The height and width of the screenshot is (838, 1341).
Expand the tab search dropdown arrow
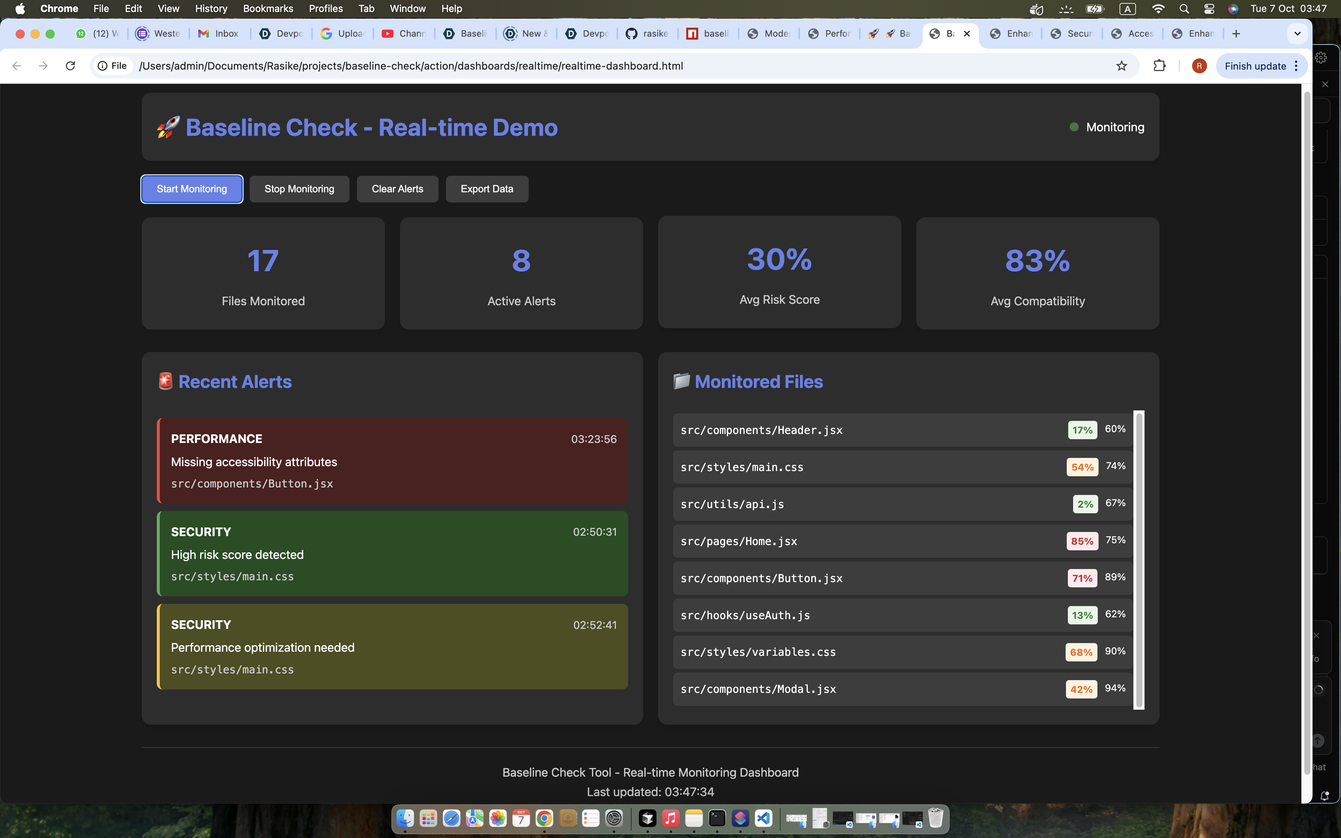point(1297,34)
